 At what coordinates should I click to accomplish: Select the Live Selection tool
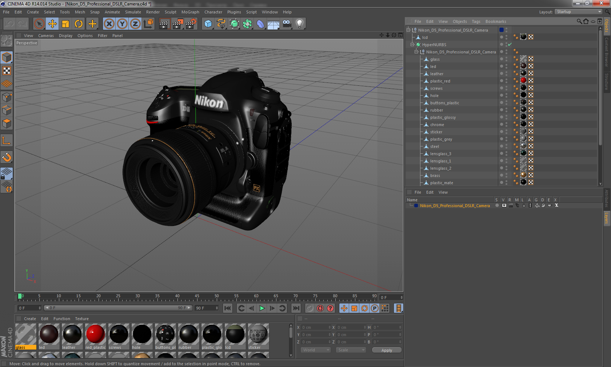pyautogui.click(x=39, y=24)
